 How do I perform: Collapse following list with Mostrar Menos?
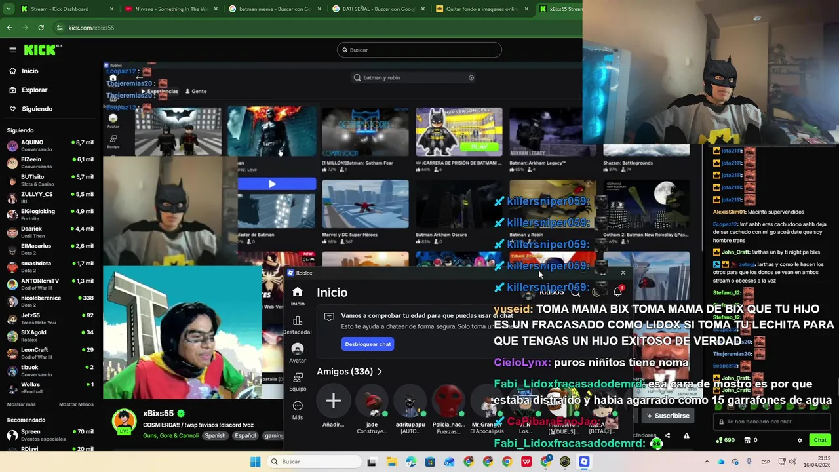click(x=76, y=404)
